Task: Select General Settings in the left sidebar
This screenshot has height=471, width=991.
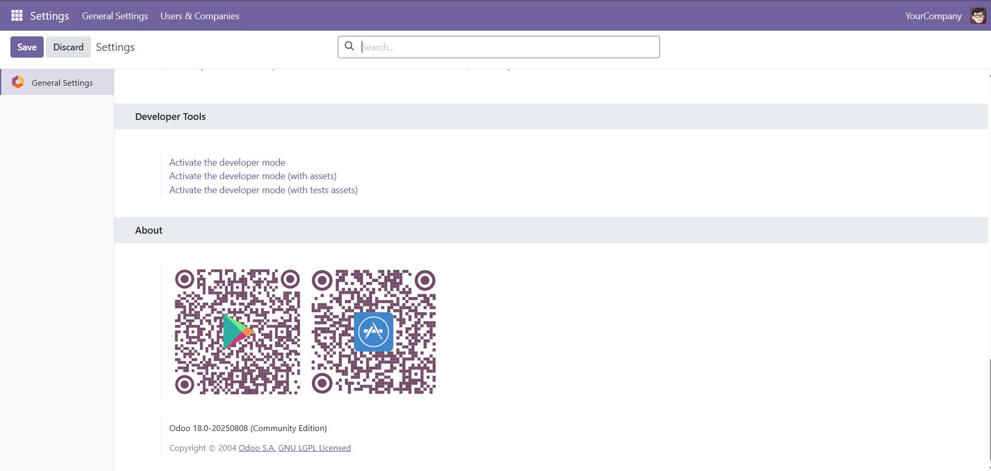Action: tap(57, 83)
